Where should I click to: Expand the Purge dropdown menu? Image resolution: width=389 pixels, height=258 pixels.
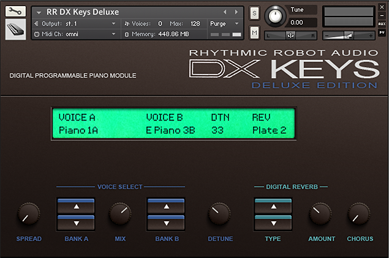coord(225,24)
